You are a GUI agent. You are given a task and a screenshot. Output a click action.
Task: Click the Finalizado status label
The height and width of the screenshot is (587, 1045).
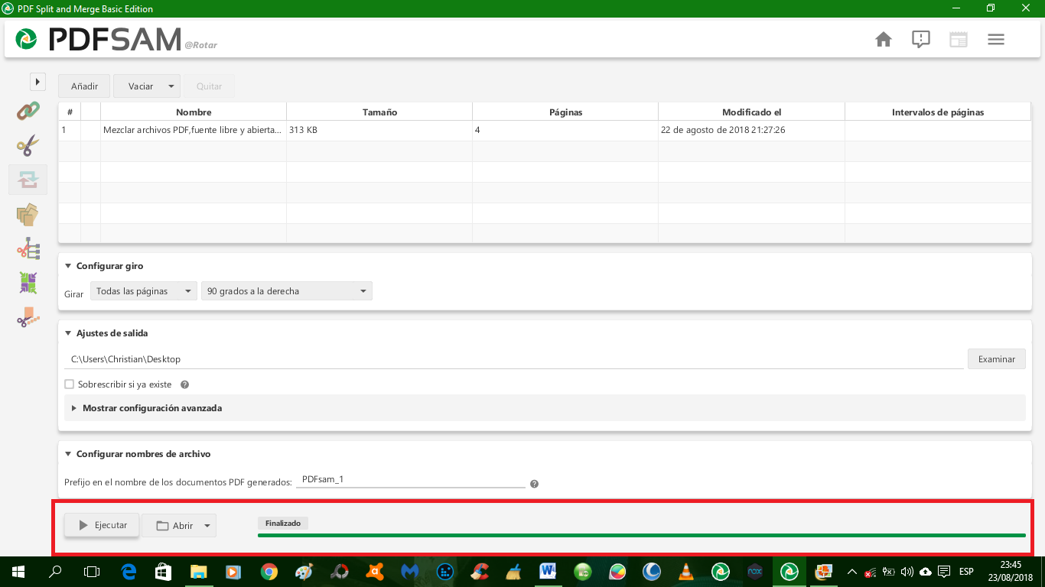(x=283, y=524)
